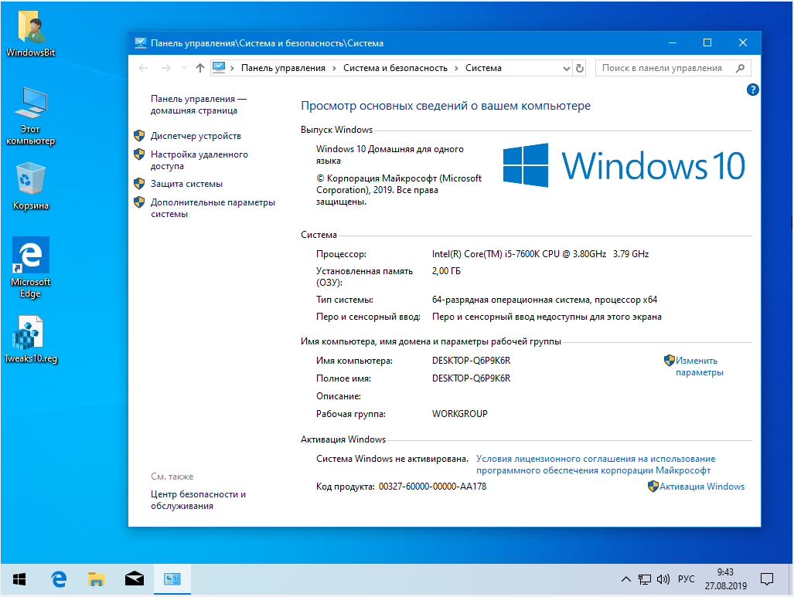Click the 2,00 ГБ memory value
This screenshot has height=597, width=794.
click(446, 271)
